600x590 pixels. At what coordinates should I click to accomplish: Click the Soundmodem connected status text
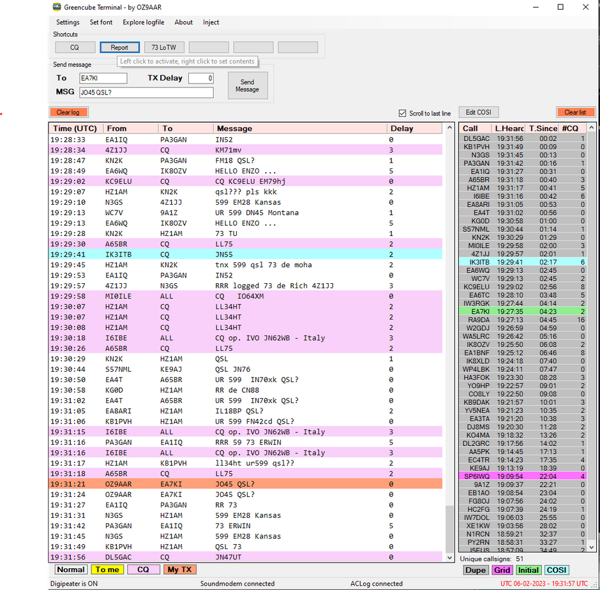[237, 584]
